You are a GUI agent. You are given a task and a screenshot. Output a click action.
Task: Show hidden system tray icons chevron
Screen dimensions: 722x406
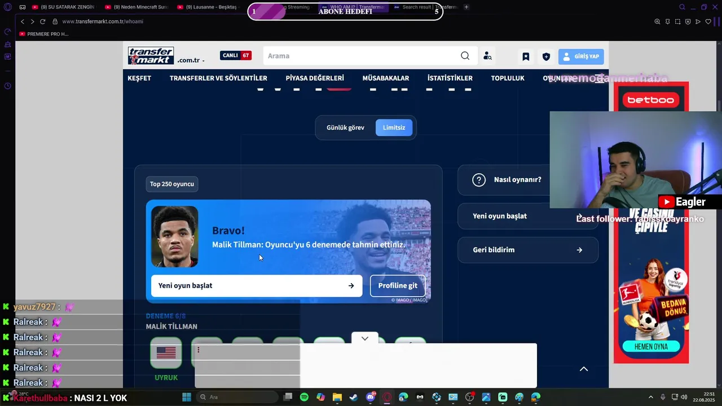650,397
